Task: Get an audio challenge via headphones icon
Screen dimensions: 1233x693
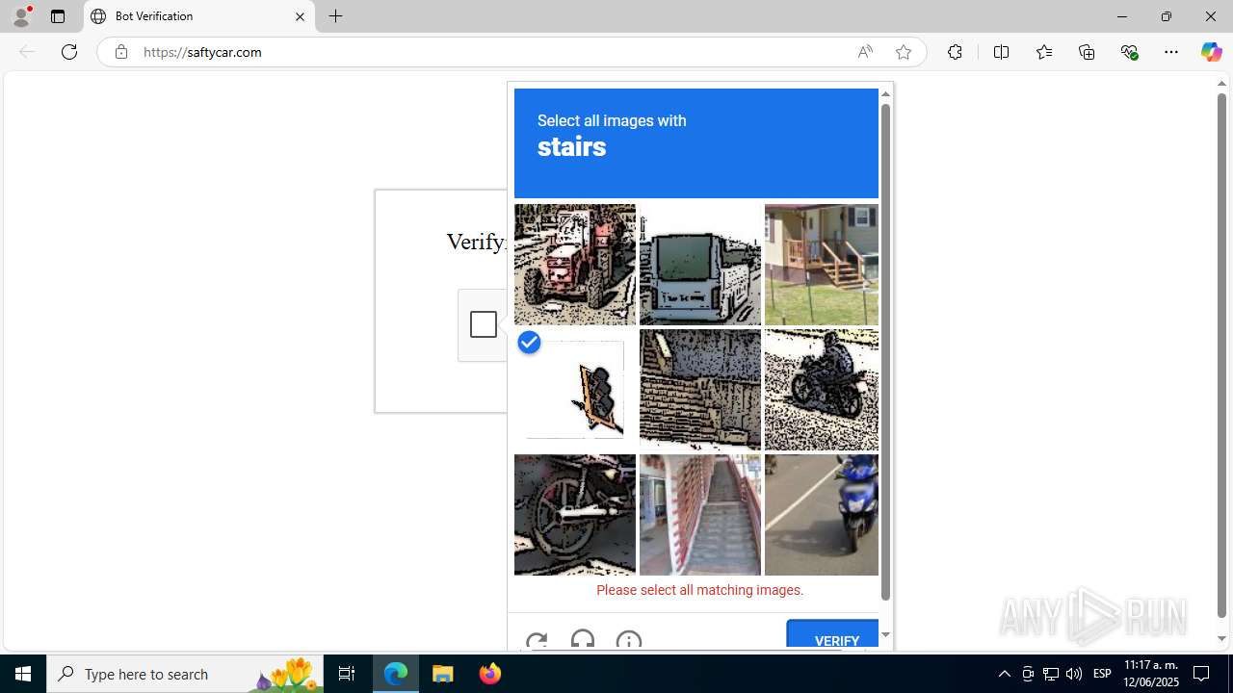Action: click(583, 640)
